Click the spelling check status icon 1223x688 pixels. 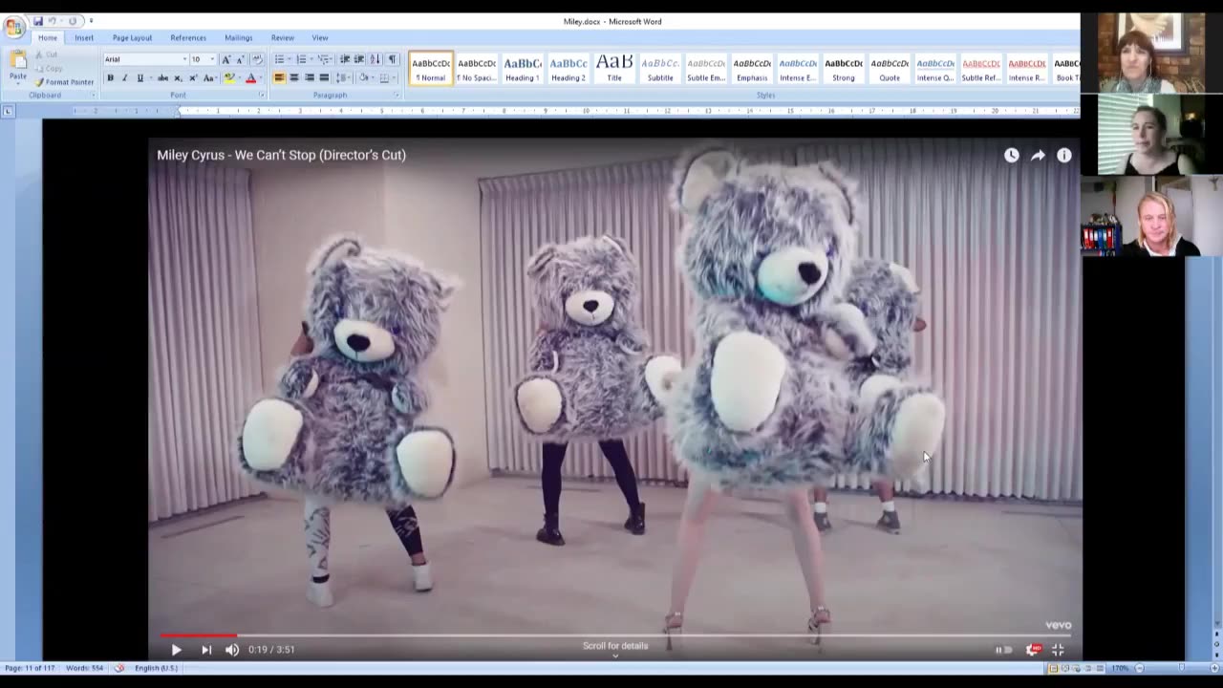[x=119, y=668]
